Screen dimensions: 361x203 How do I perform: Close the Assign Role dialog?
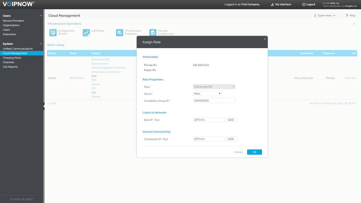265,39
